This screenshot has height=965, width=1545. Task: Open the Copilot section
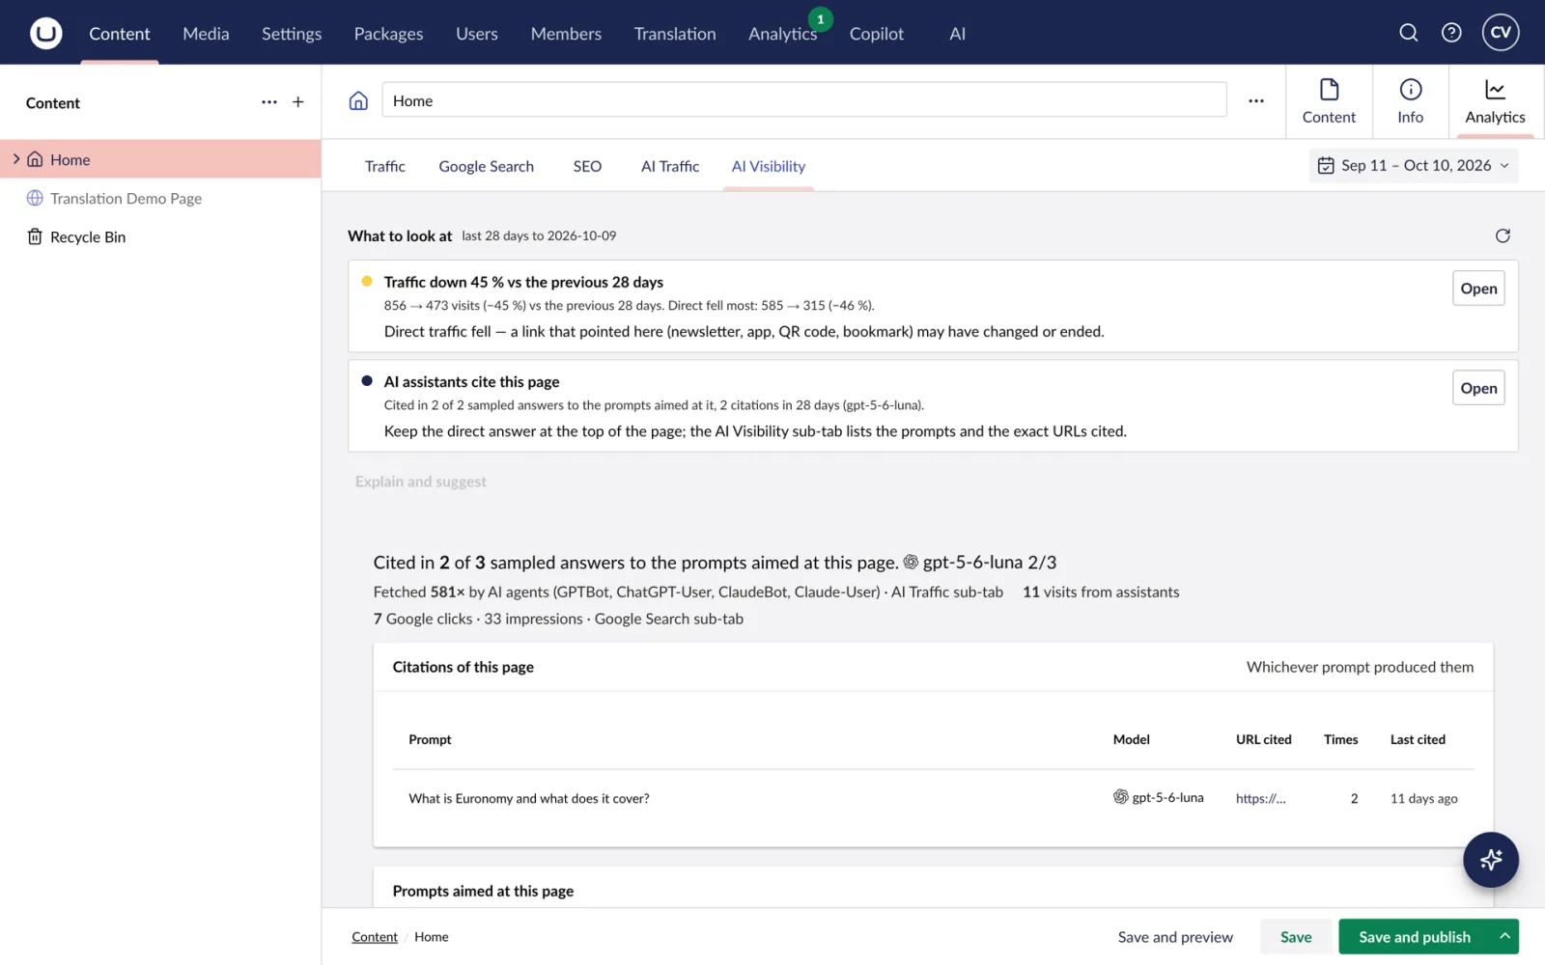tap(877, 34)
